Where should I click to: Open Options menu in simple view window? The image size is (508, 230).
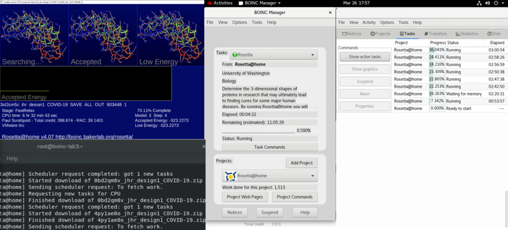(240, 22)
